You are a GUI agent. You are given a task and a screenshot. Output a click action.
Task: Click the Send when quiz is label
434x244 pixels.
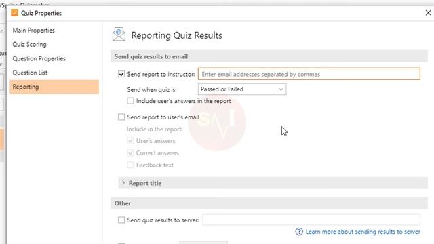pos(152,90)
